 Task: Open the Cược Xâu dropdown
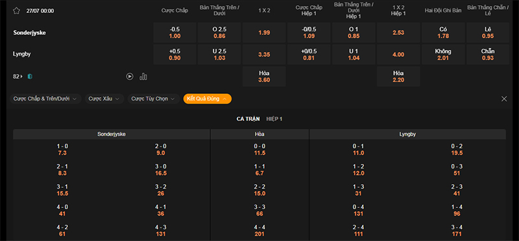(104, 98)
